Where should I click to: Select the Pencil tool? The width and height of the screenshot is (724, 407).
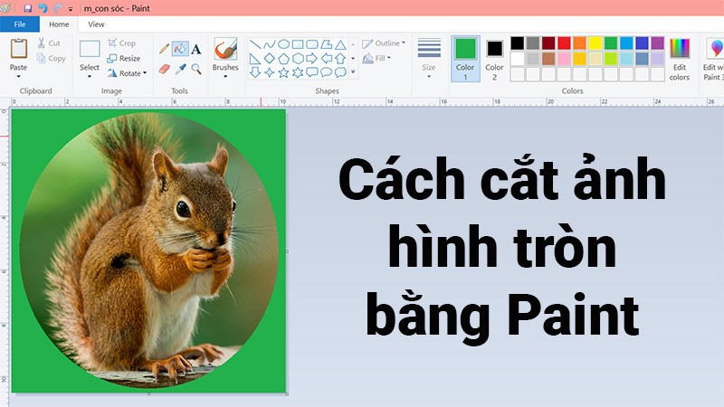[x=164, y=49]
